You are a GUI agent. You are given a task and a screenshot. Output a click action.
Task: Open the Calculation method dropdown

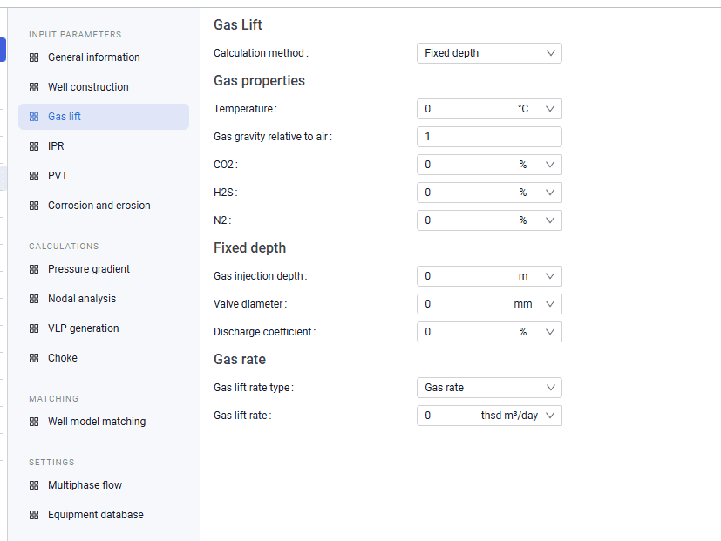pyautogui.click(x=489, y=53)
